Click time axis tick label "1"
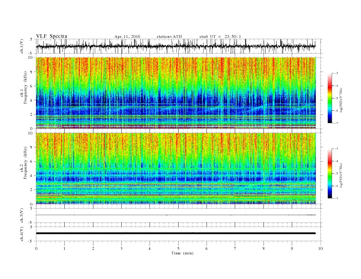Image resolution: width=361 pixels, height=279 pixels. 64,248
